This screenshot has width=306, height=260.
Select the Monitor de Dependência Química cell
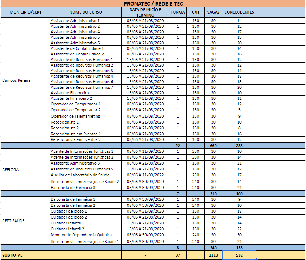coord(85,235)
